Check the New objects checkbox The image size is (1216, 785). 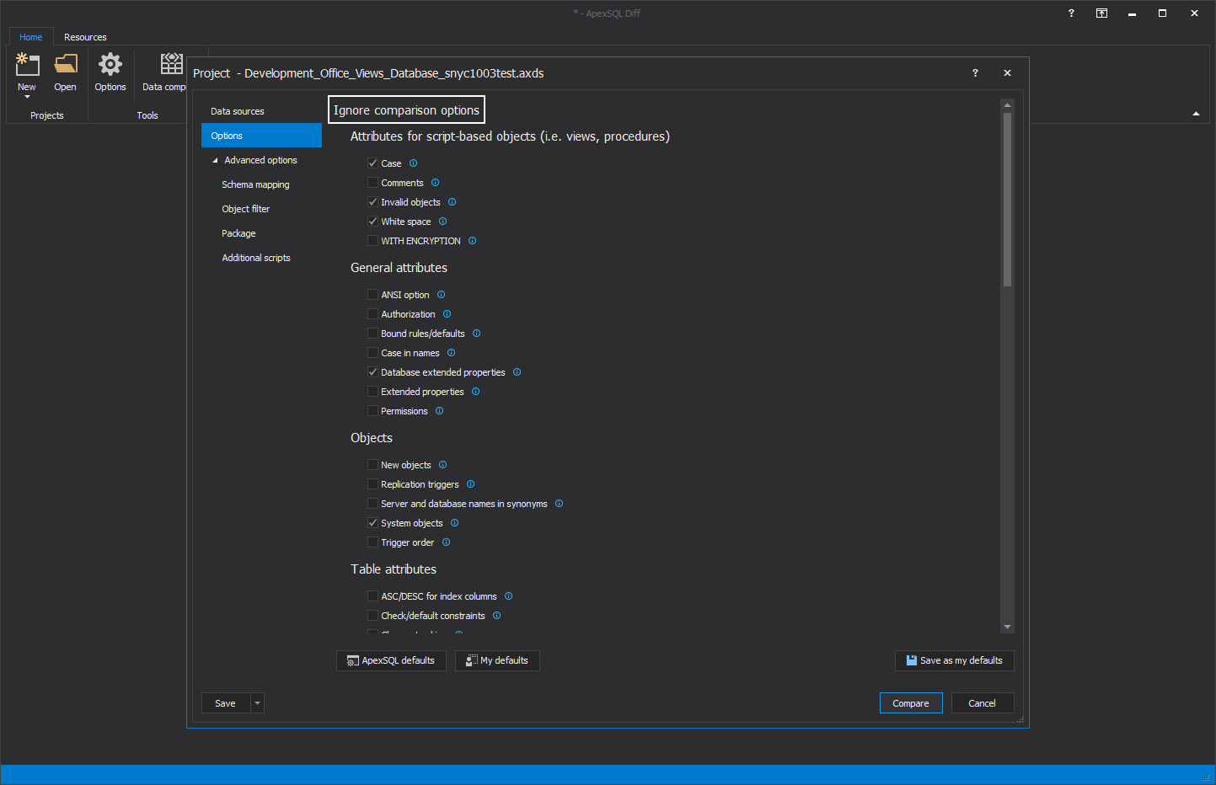(372, 465)
